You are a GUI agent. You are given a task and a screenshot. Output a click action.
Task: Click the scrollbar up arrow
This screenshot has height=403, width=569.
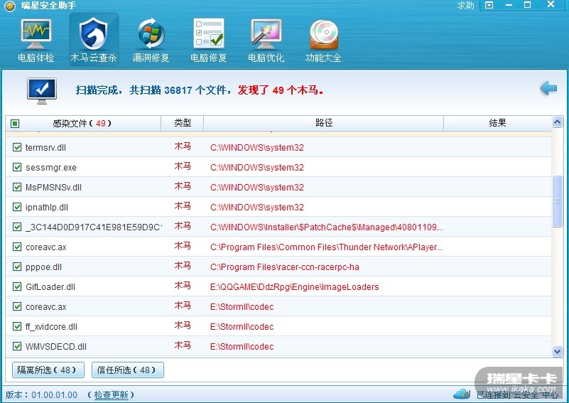(x=557, y=122)
